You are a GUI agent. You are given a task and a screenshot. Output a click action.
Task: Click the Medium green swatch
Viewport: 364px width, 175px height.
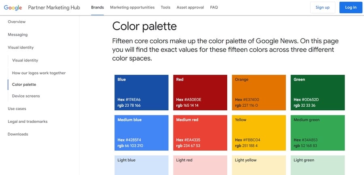coord(317,133)
